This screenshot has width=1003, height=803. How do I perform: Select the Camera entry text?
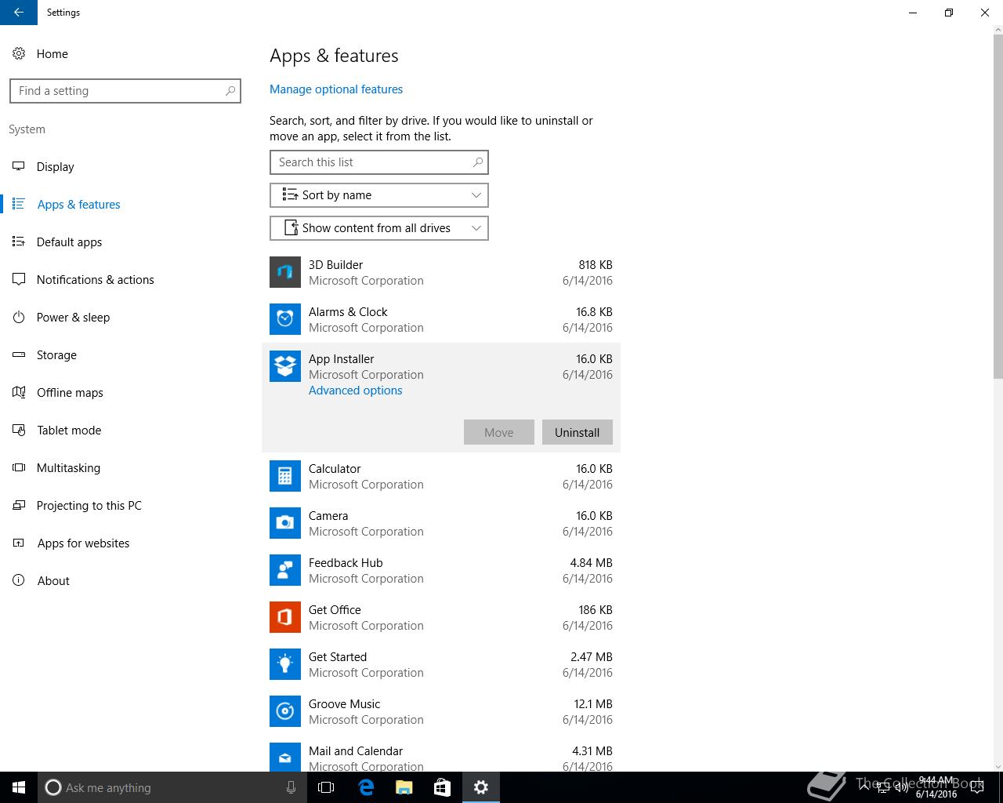pos(328,516)
